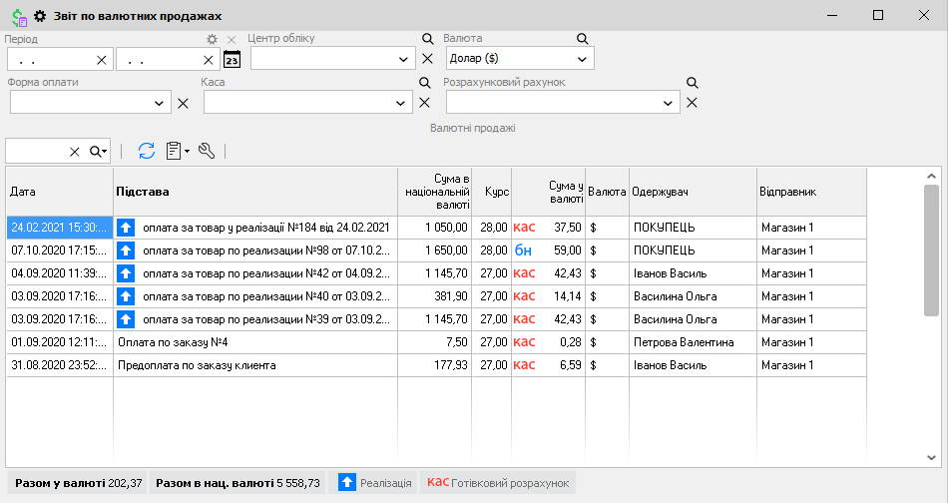Expand the Валюта dropdown showing Долар ($)
Image resolution: width=948 pixels, height=503 pixels.
pyautogui.click(x=583, y=59)
